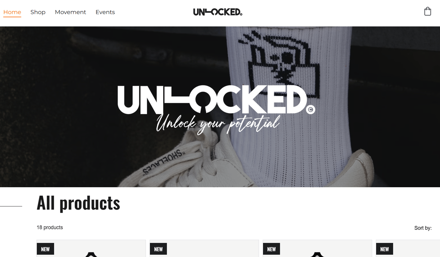Click the NEW badge on fourth product
The image size is (440, 257).
click(384, 249)
